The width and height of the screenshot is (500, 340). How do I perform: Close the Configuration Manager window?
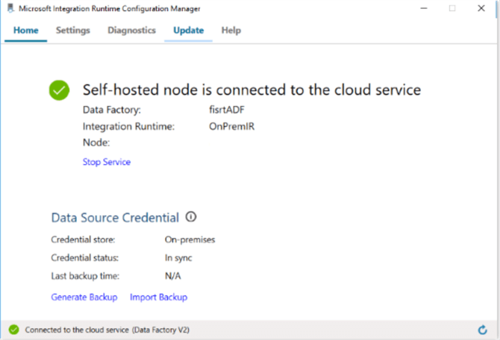pyautogui.click(x=481, y=8)
